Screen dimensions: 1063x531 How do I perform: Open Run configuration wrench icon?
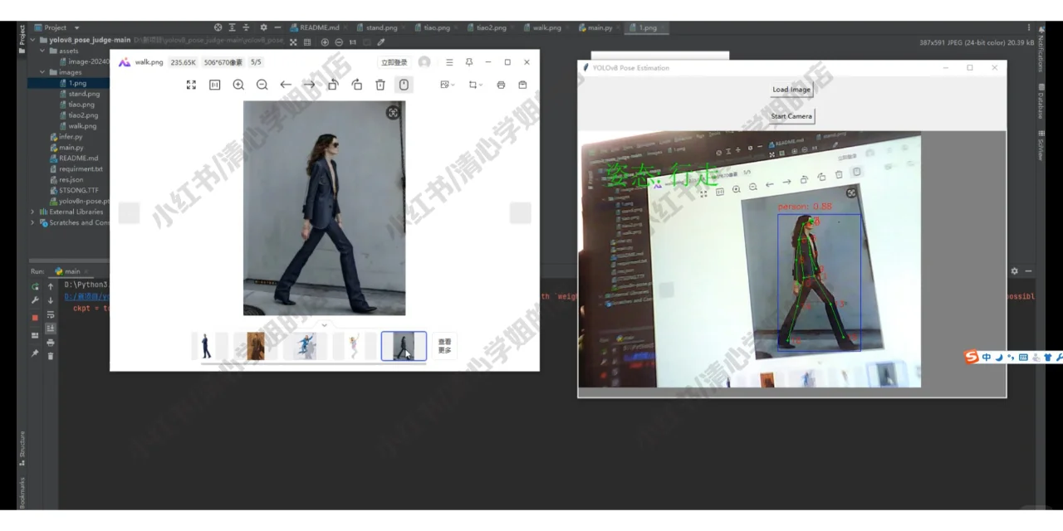(35, 300)
